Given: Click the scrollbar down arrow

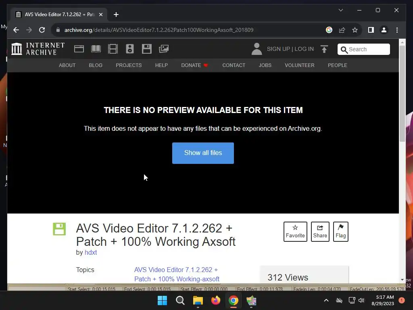Looking at the screenshot, I should [402, 280].
